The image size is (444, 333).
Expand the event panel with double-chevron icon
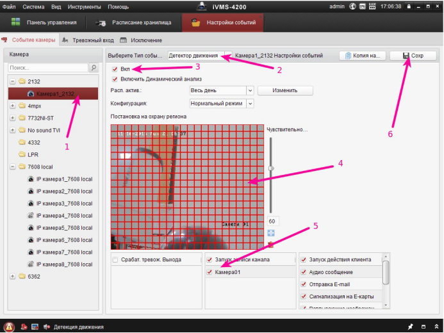434,327
